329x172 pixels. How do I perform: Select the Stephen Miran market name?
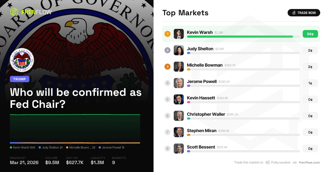coord(202,131)
